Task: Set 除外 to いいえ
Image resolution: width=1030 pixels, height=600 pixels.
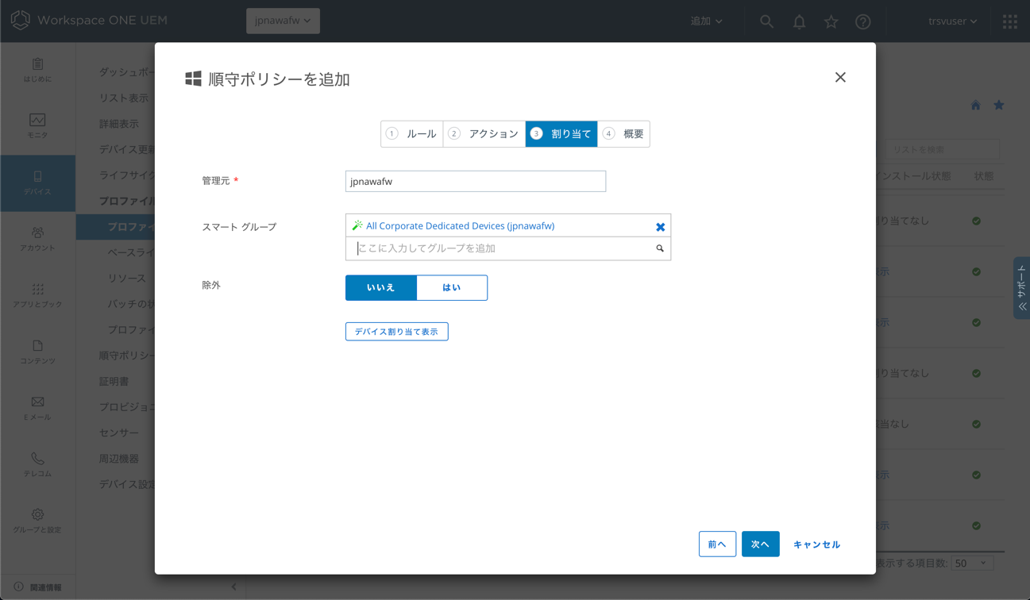Action: pos(381,287)
